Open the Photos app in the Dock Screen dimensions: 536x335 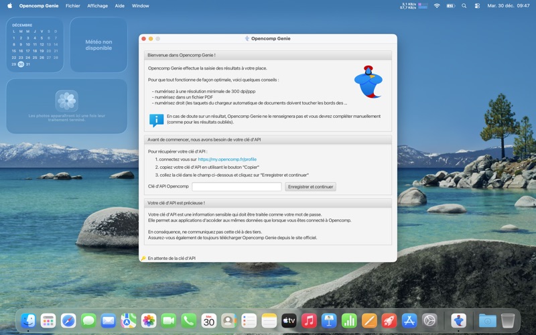click(149, 321)
